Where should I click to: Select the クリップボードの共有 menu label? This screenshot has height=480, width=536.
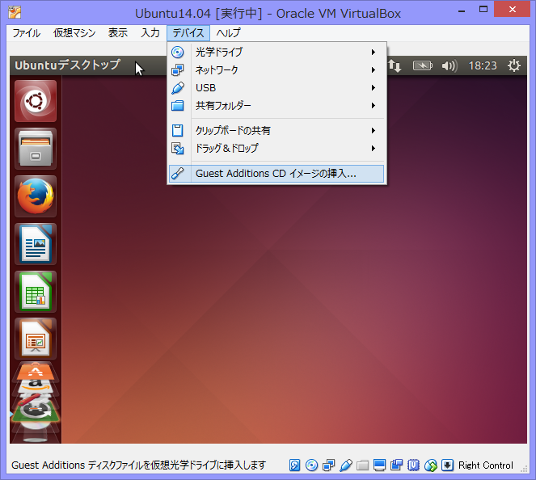pyautogui.click(x=233, y=131)
